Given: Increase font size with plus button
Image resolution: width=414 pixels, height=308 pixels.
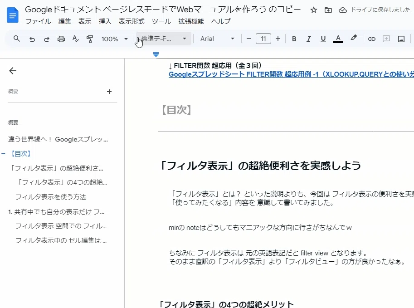Looking at the screenshot, I should point(278,39).
